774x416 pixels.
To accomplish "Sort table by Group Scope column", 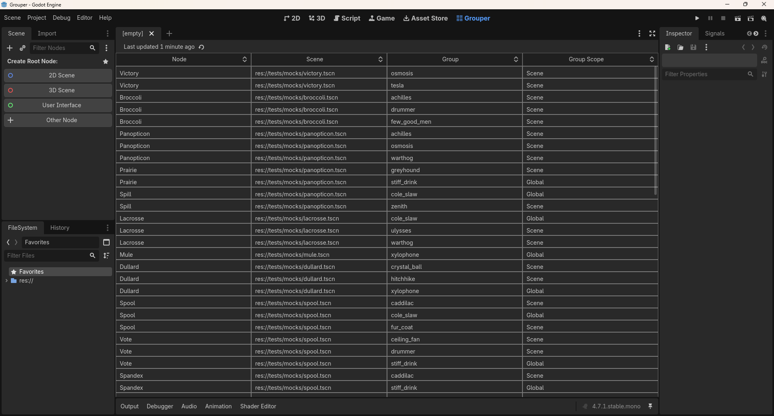I will [590, 59].
